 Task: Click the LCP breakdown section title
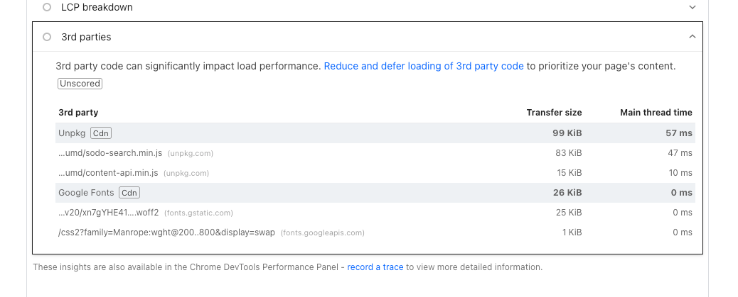coord(97,7)
